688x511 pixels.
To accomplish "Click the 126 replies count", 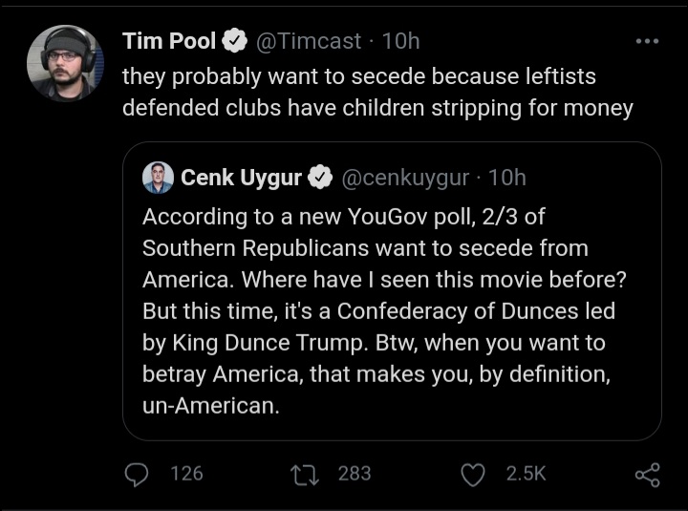I will [186, 474].
